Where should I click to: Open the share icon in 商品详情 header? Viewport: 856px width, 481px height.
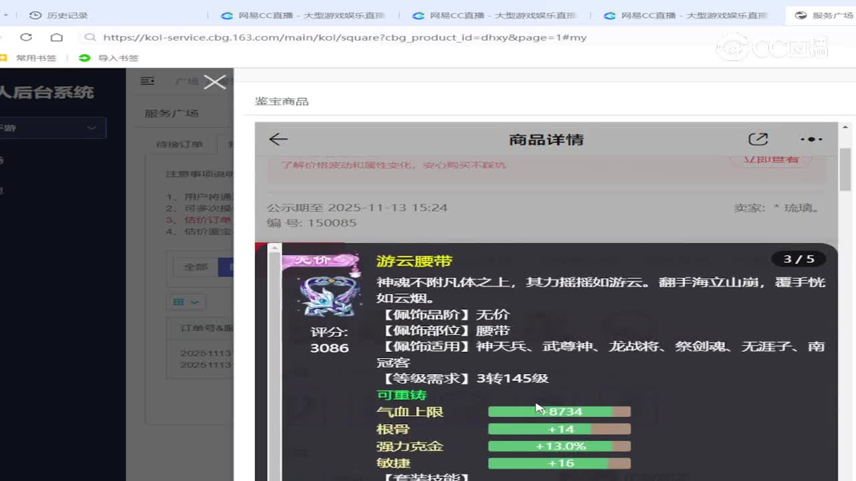pos(758,139)
